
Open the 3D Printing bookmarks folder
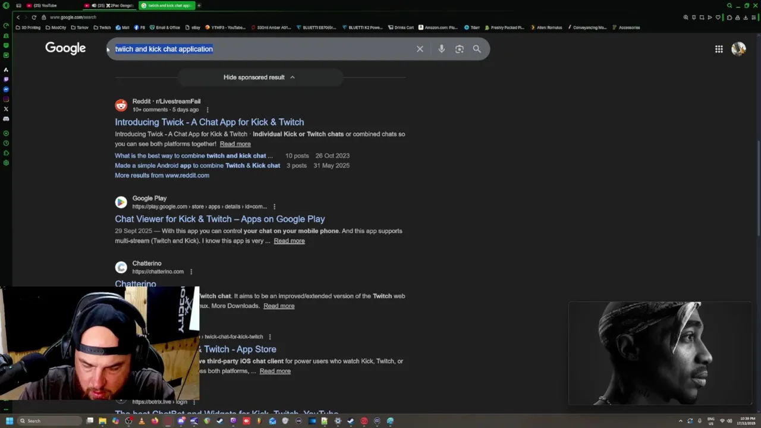(x=28, y=27)
